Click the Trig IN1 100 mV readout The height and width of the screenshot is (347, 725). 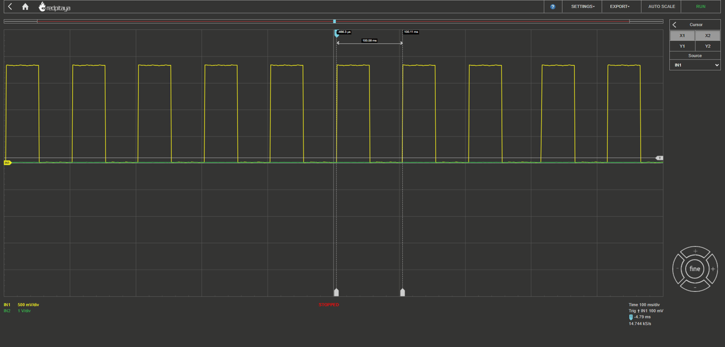pos(646,311)
